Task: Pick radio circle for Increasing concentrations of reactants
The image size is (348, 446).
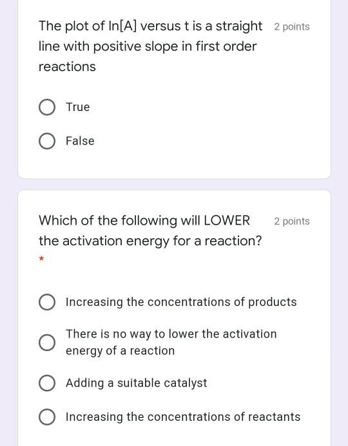Action: (x=47, y=417)
